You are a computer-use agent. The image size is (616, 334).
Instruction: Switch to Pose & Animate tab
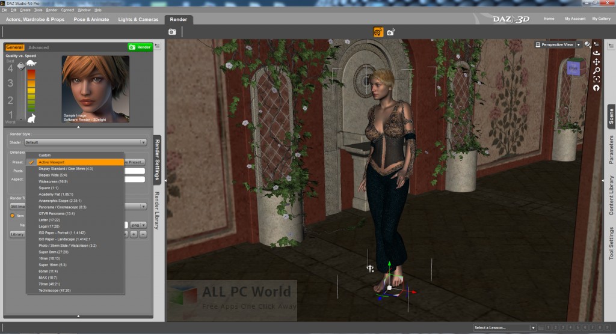pos(91,19)
